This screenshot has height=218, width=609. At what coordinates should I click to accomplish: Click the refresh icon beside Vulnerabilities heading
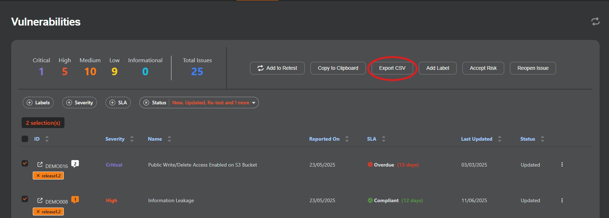tap(595, 22)
